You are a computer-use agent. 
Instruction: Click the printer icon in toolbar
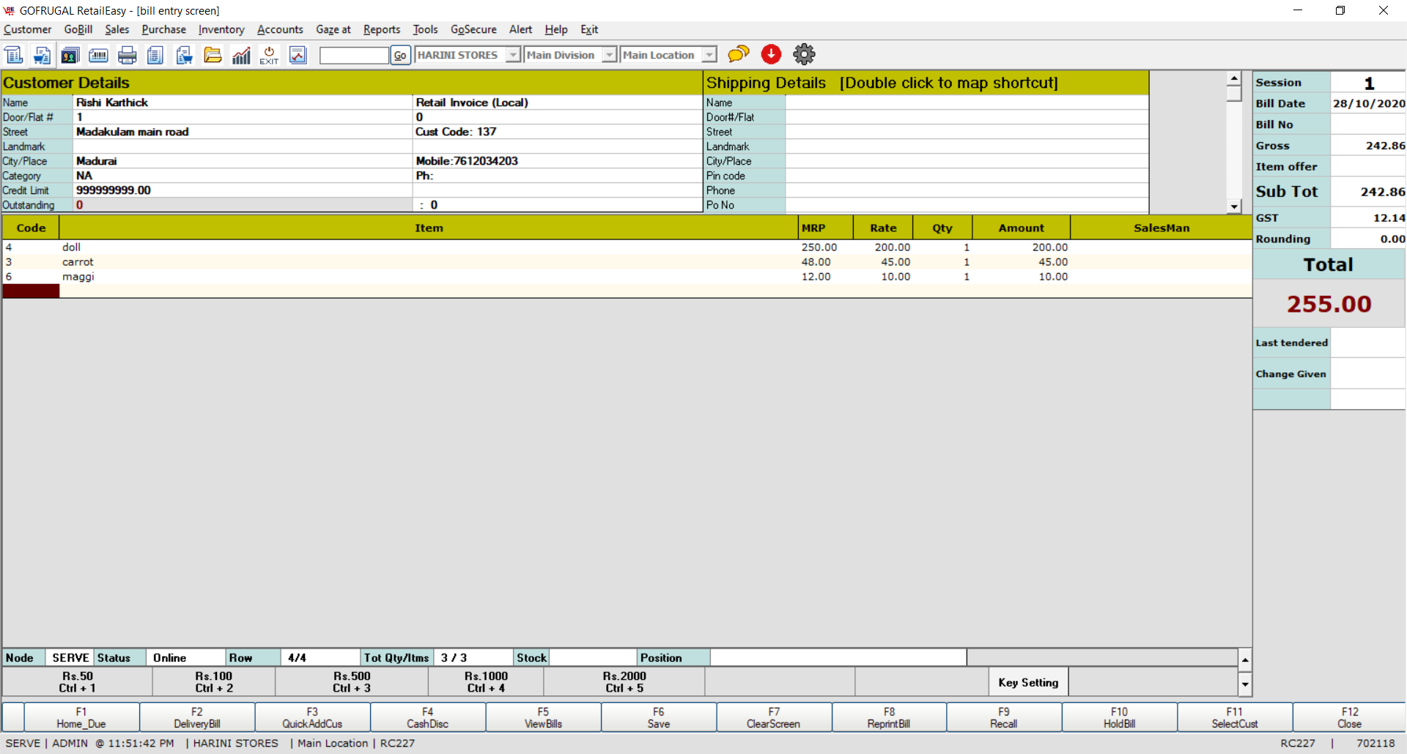[x=128, y=55]
